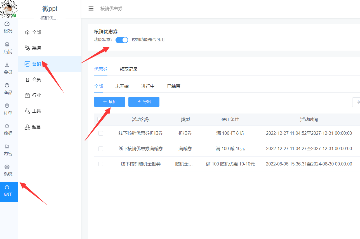Viewport: 360px width, 239px height.
Task: Open the 内容 folder icon
Action: tap(7, 146)
